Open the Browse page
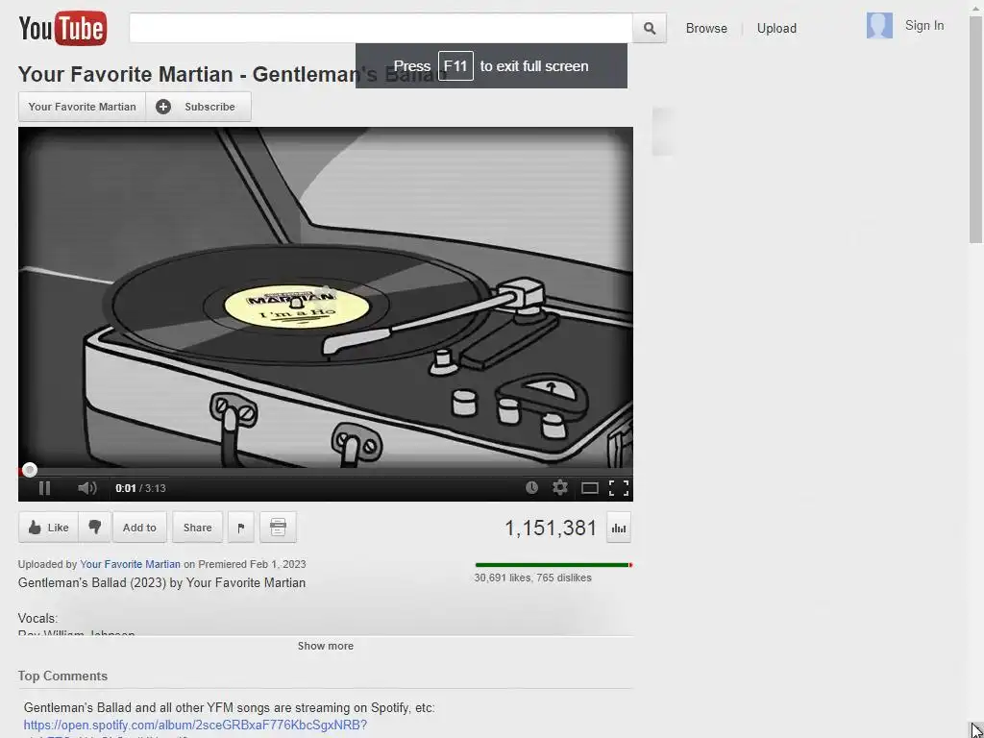The image size is (984, 738). coord(706,28)
